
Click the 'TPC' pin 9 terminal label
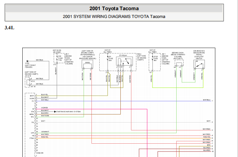click(32, 117)
